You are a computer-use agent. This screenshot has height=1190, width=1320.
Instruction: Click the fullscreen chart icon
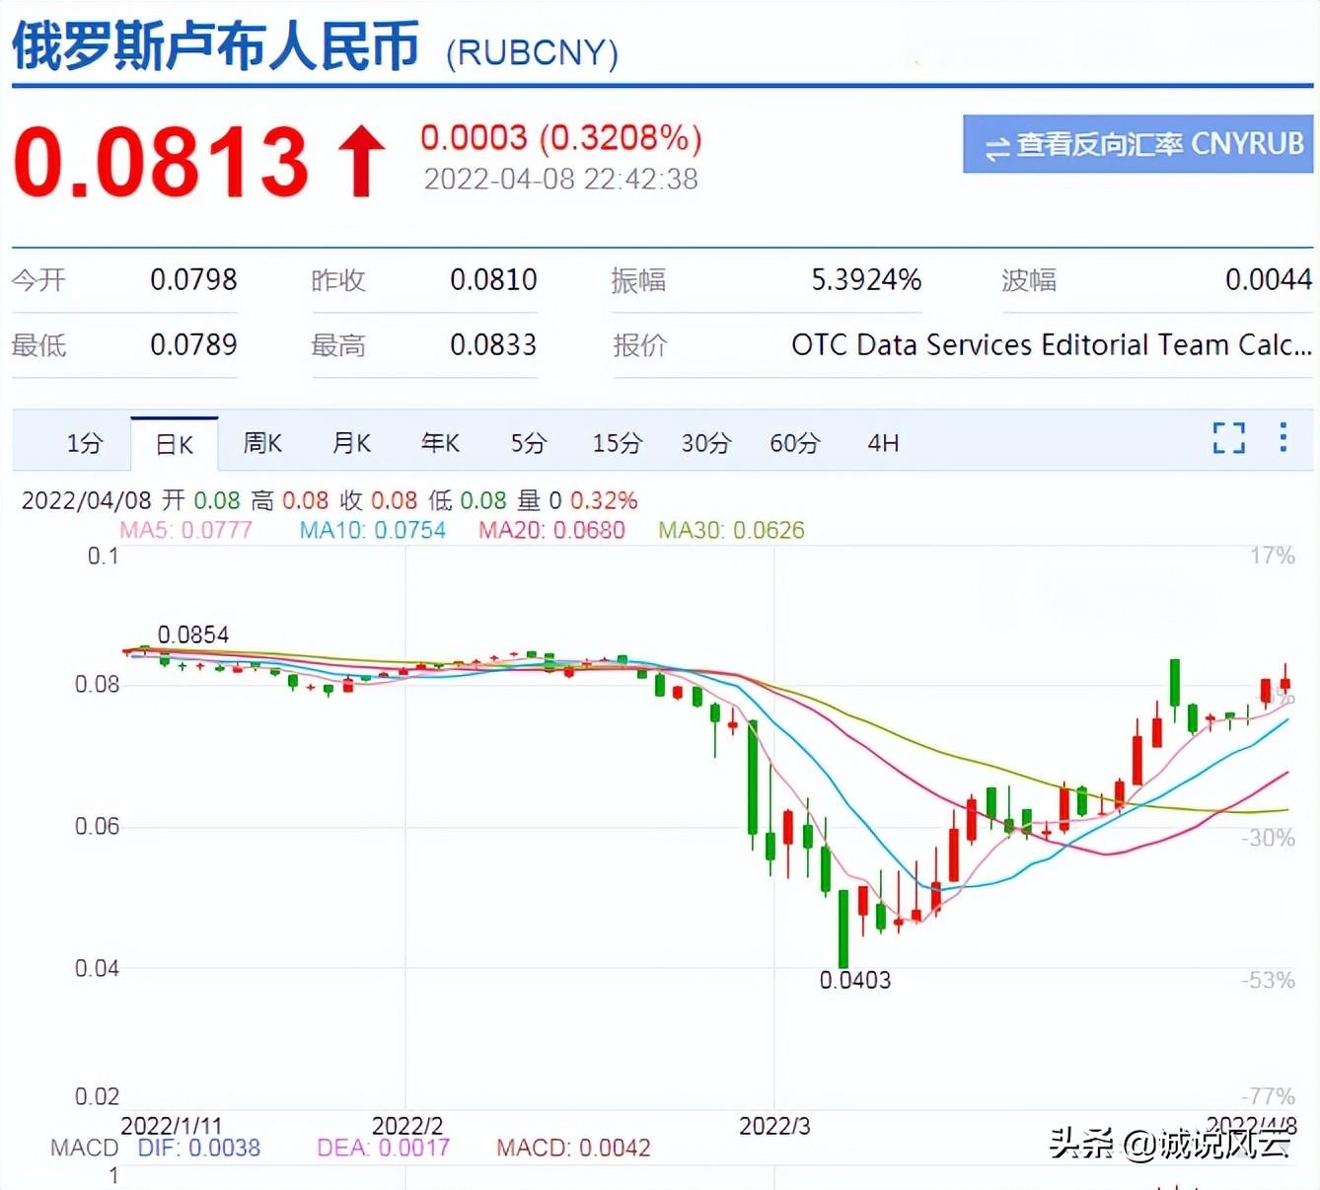point(1228,437)
